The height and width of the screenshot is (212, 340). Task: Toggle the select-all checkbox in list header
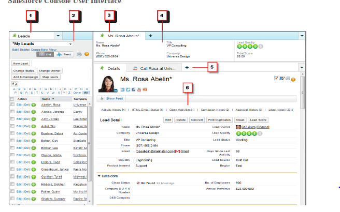(x=12, y=99)
